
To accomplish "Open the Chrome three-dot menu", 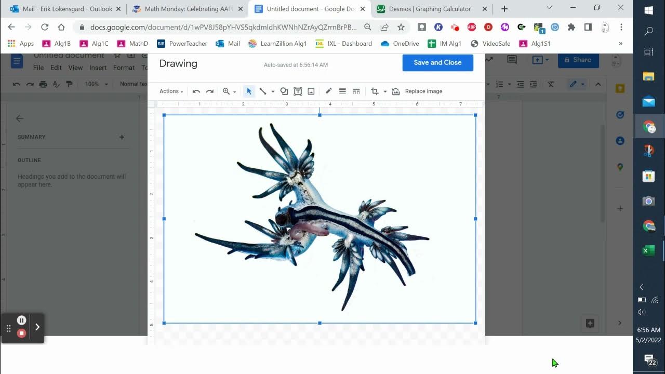I will 621,27.
